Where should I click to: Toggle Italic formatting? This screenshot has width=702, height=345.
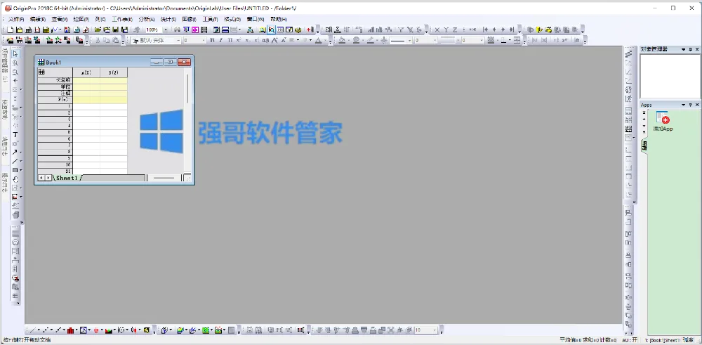[x=220, y=40]
